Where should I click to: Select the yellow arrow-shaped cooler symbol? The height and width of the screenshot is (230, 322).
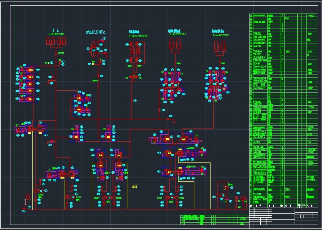coord(226,187)
